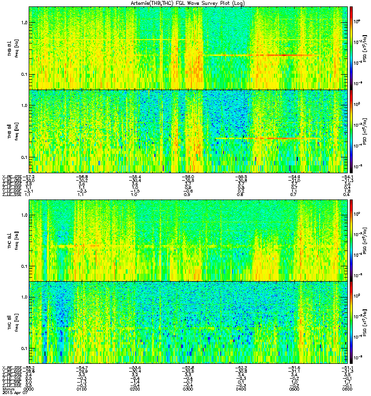371x396 pixels.
Task: Click the THB X_RE_GSE value -57.2
Action: [28, 177]
